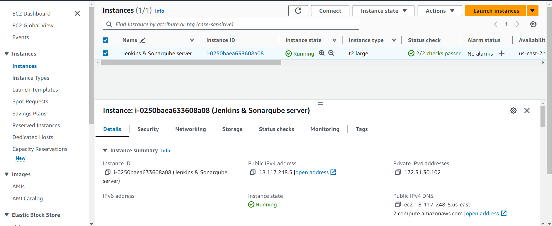552x226 pixels.
Task: Open the Tags tab
Action: (361, 129)
